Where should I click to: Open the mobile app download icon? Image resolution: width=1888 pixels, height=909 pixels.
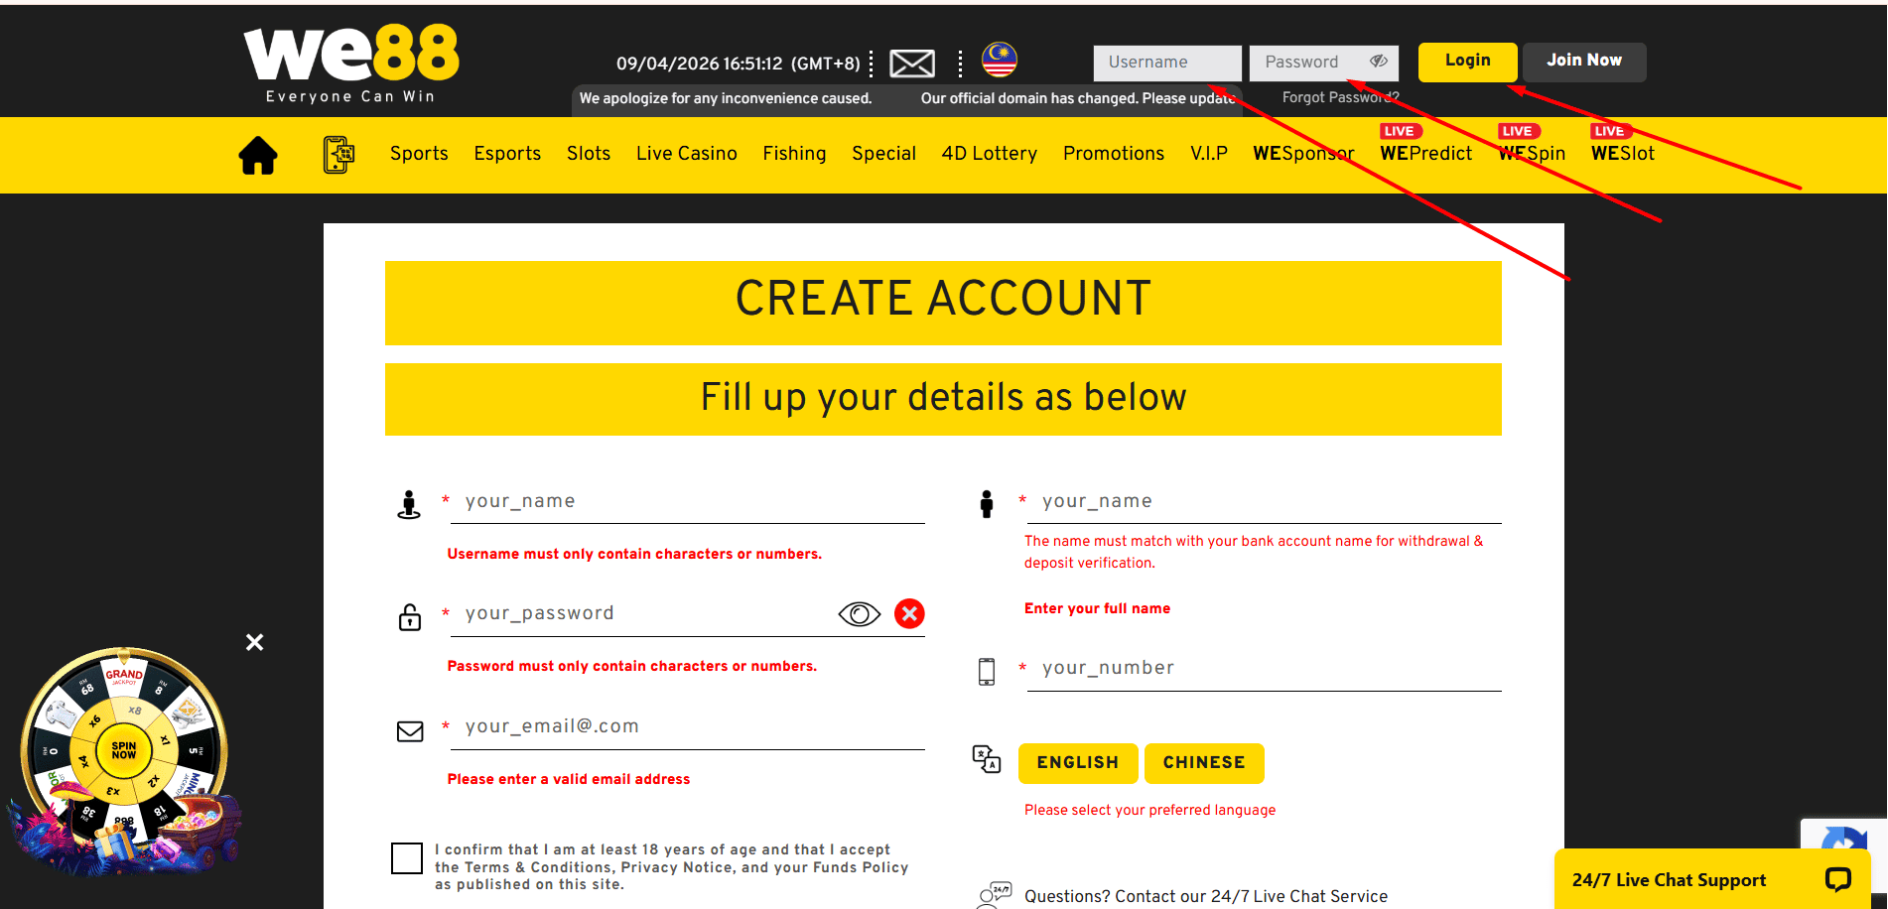pos(338,155)
